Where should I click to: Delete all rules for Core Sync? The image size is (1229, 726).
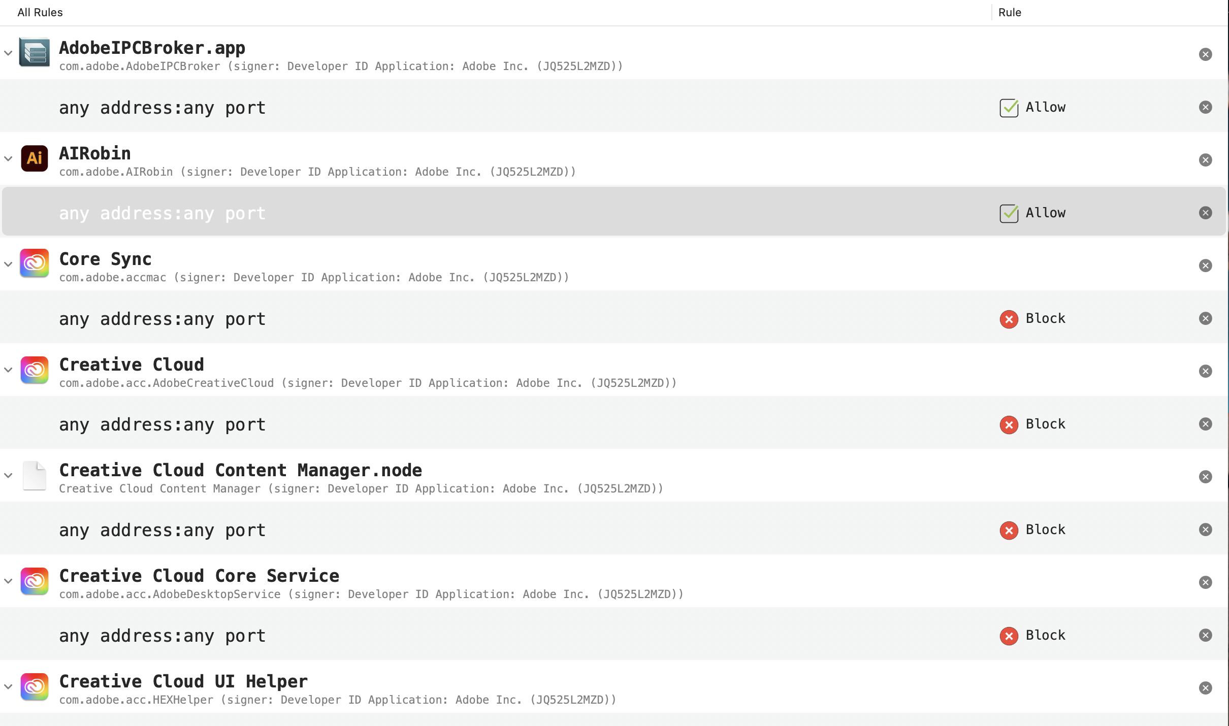[x=1205, y=266]
